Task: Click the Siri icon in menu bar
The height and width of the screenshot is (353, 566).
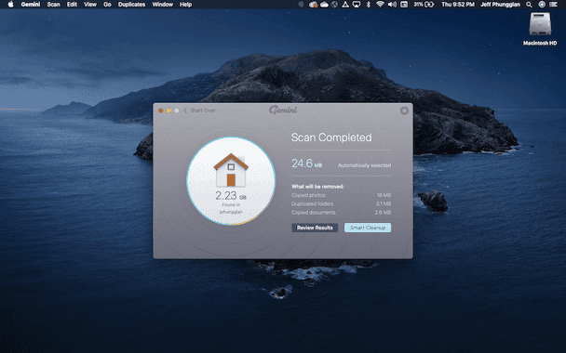Action: click(x=542, y=5)
